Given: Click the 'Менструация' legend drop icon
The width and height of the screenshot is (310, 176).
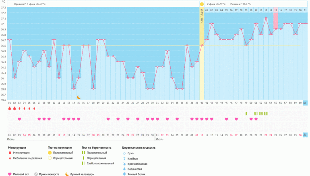Looking at the screenshot, I should point(10,153).
